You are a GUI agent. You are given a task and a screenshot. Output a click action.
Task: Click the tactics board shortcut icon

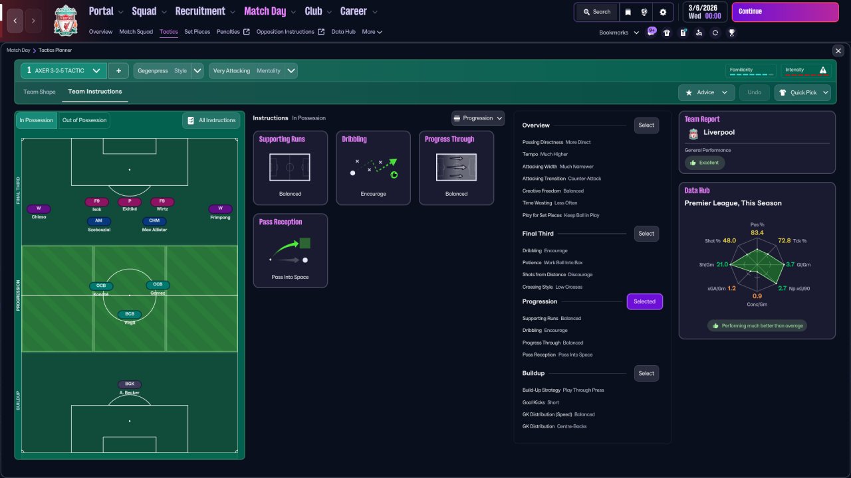pyautogui.click(x=683, y=33)
